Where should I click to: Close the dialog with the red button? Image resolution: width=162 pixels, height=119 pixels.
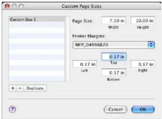coord(7,6)
